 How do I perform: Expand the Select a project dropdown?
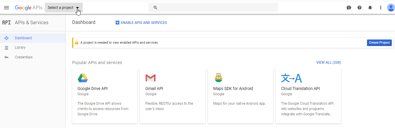coord(64,8)
